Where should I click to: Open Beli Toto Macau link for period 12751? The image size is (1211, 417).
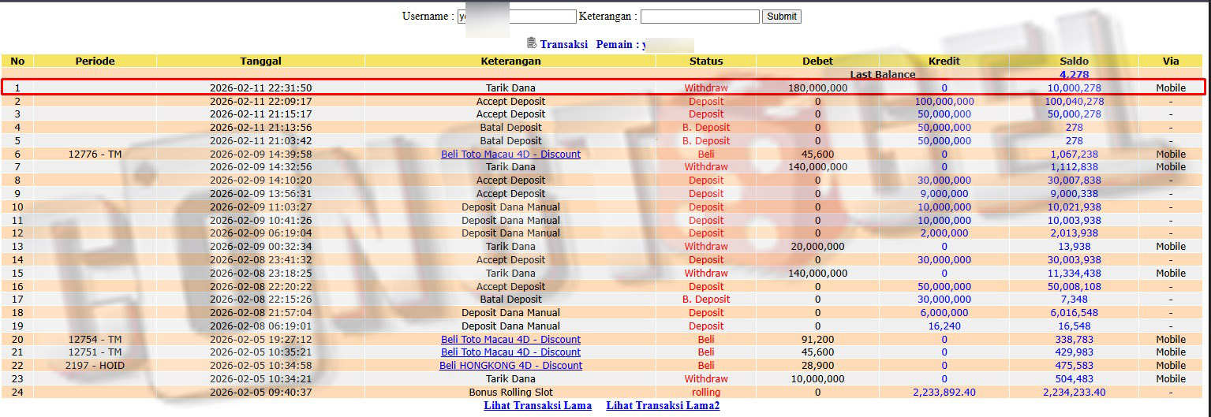pos(510,352)
